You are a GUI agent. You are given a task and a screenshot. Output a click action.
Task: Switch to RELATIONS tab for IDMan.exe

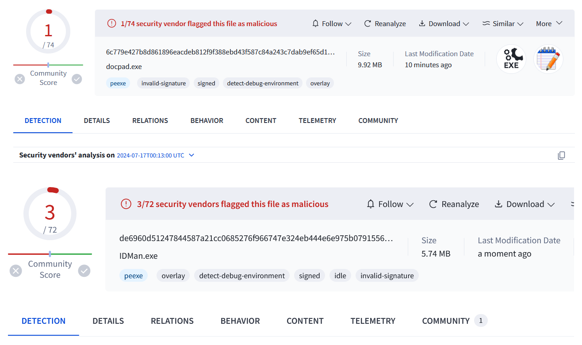coord(172,321)
